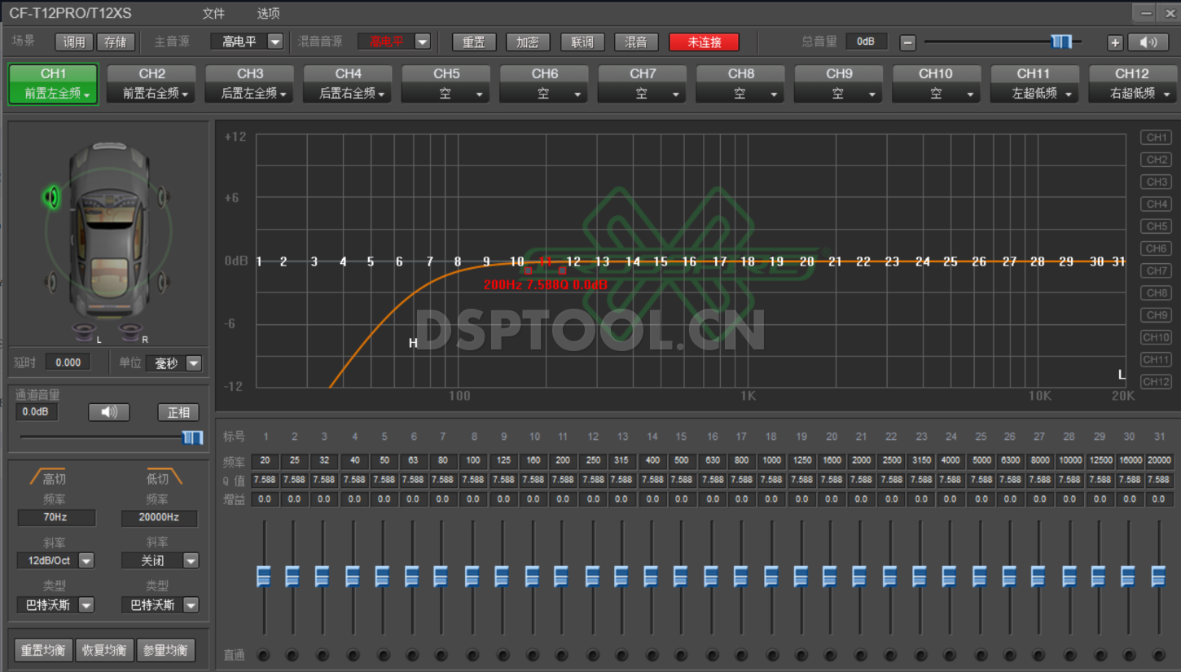Image resolution: width=1181 pixels, height=672 pixels.
Task: Click the channel volume mute speaker icon
Action: coord(109,412)
